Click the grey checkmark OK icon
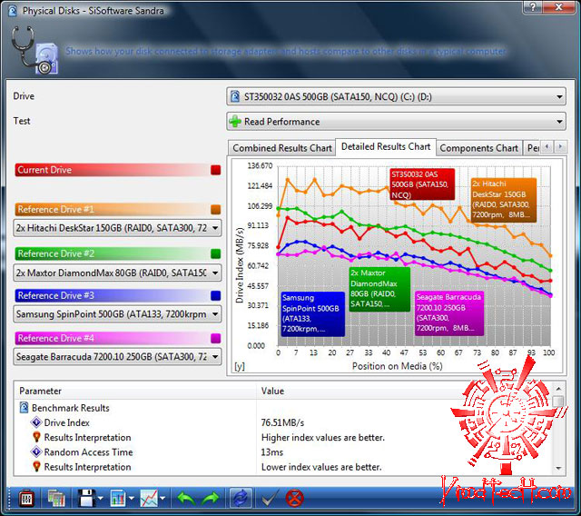 271,499
